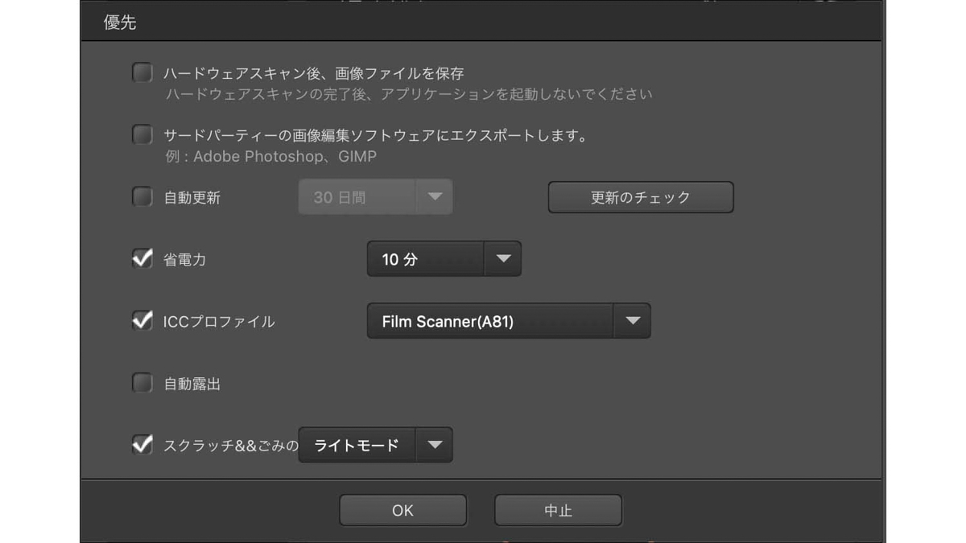Enable the 自動更新 auto-update checkbox

142,196
